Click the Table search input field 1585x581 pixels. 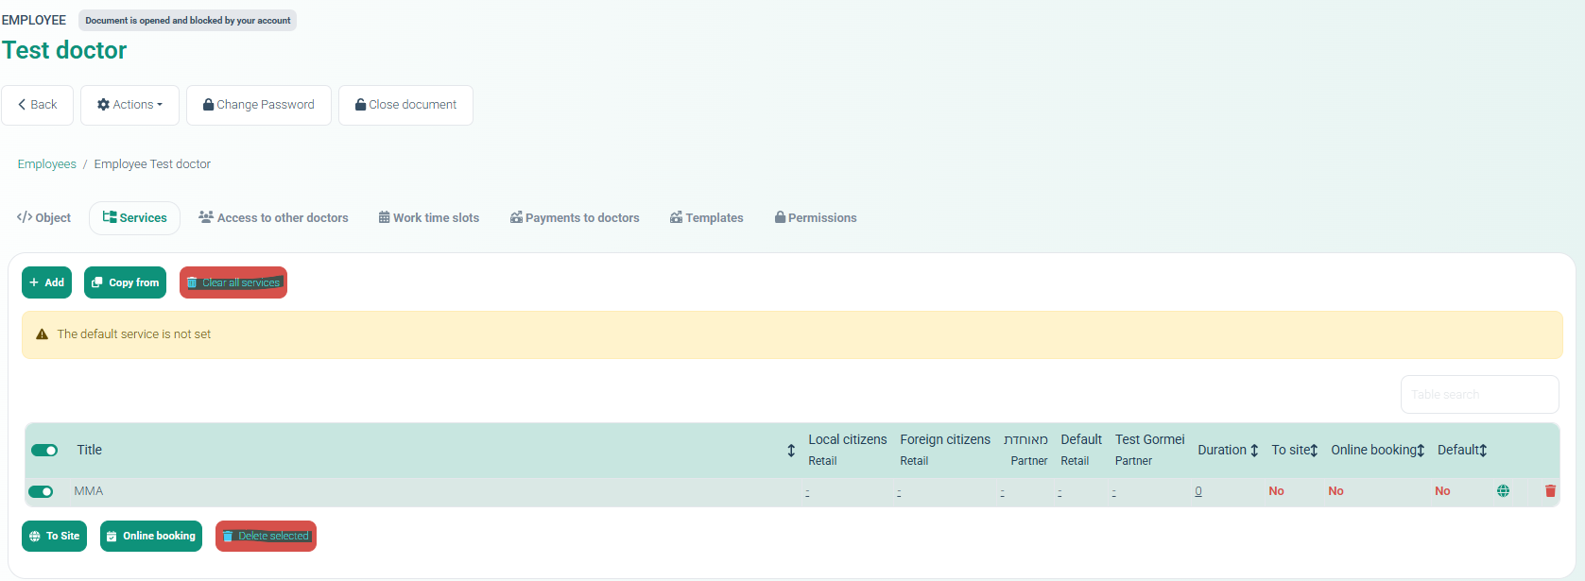(1479, 395)
